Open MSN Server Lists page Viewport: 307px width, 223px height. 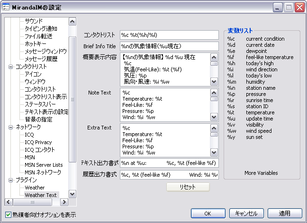click(44, 165)
